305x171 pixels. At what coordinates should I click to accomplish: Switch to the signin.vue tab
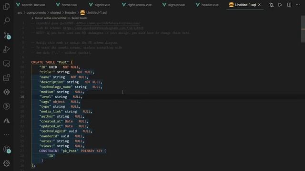(100, 5)
